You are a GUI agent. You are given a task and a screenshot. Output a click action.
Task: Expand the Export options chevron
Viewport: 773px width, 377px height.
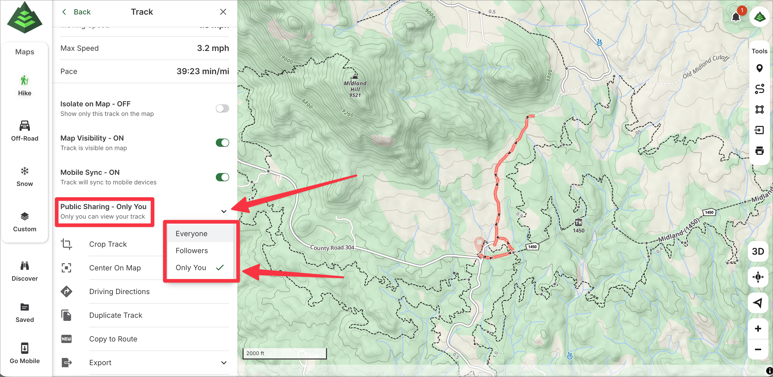(224, 363)
